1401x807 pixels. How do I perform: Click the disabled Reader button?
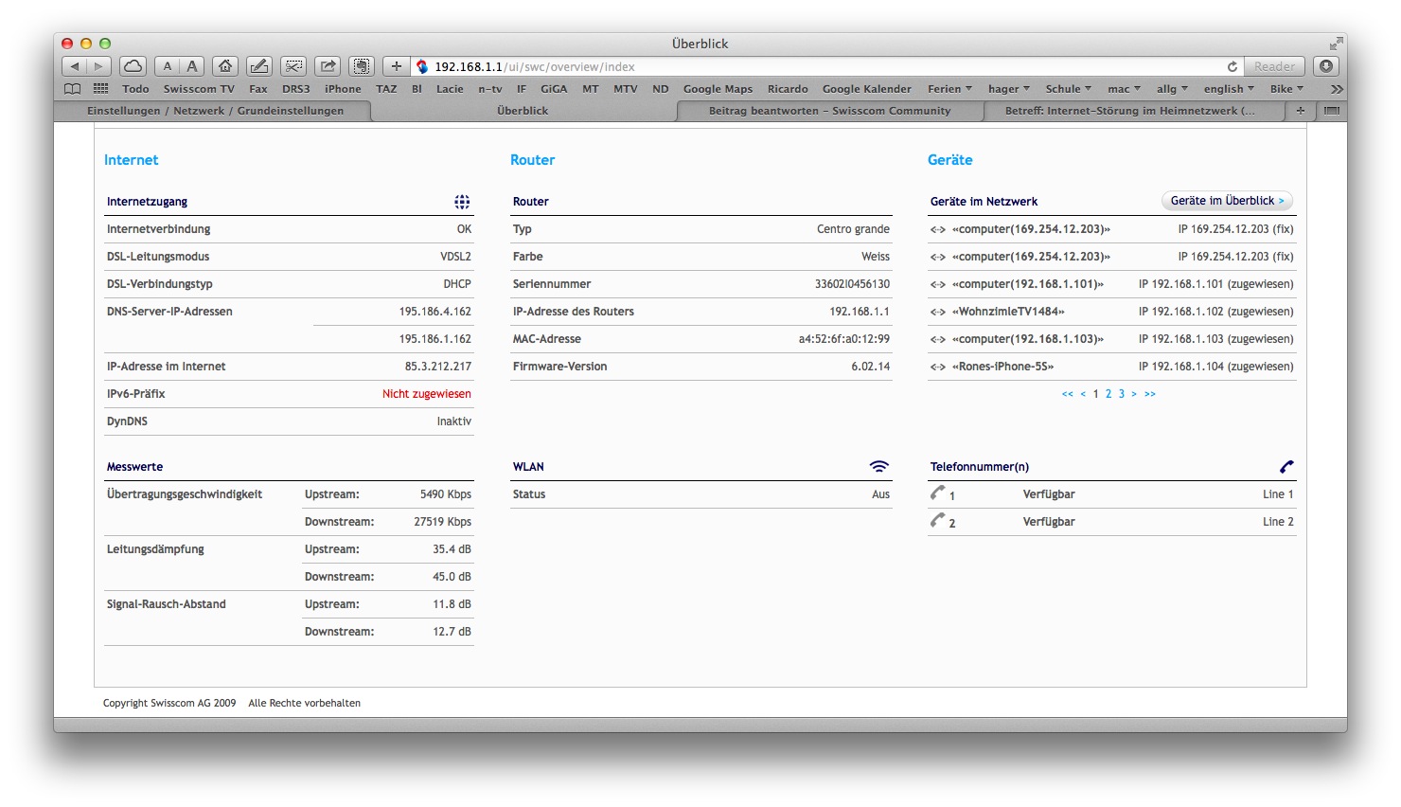point(1274,66)
